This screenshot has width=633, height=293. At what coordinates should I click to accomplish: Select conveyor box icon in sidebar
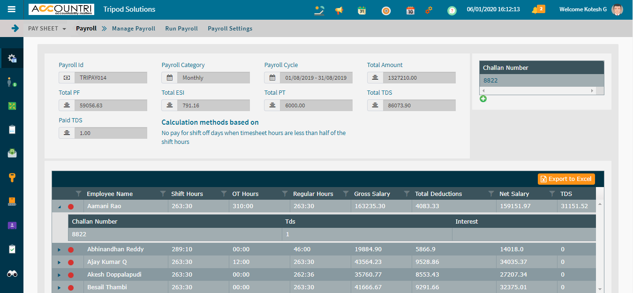tap(12, 202)
